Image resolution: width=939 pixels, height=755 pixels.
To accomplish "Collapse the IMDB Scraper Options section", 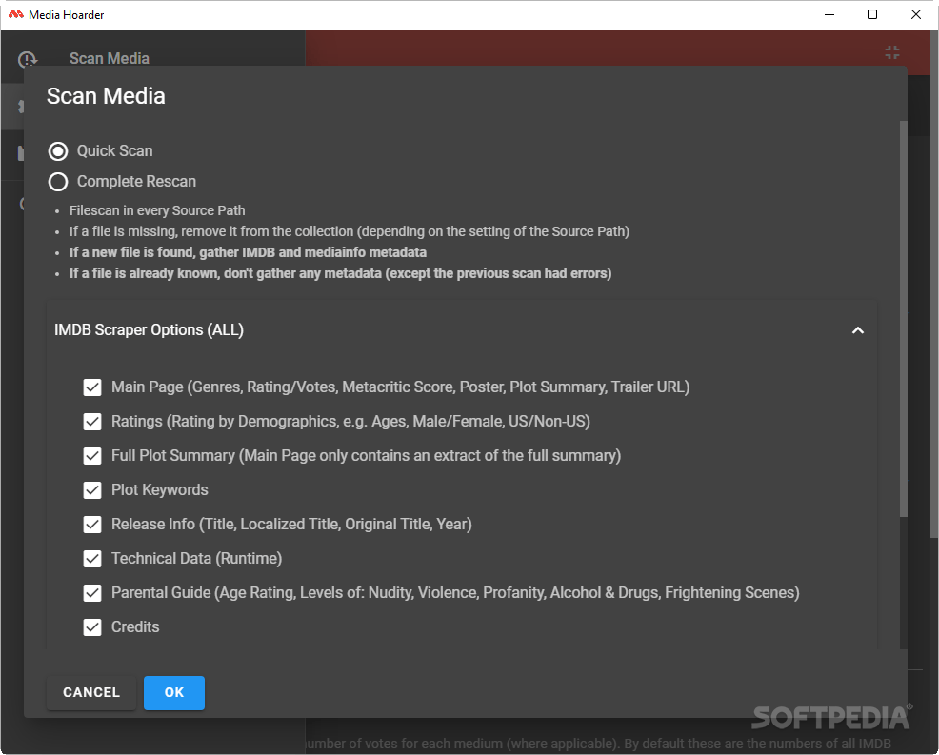I will pos(858,329).
